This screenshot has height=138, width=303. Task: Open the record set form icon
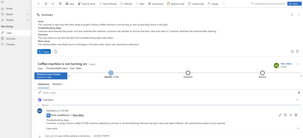[46, 4]
